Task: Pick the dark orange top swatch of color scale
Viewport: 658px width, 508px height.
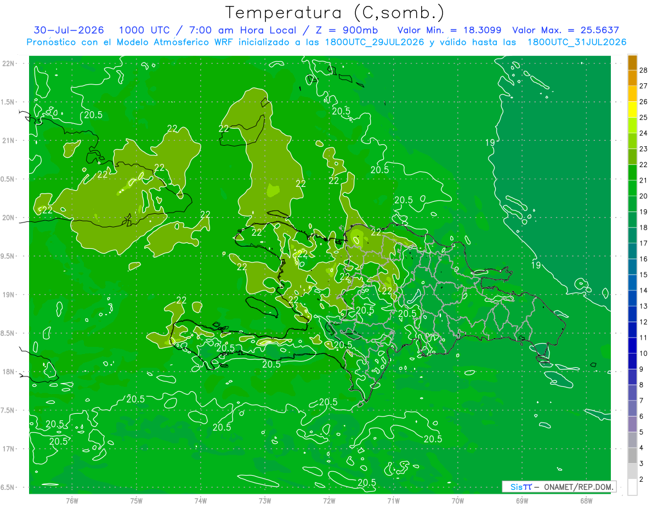Action: point(632,63)
